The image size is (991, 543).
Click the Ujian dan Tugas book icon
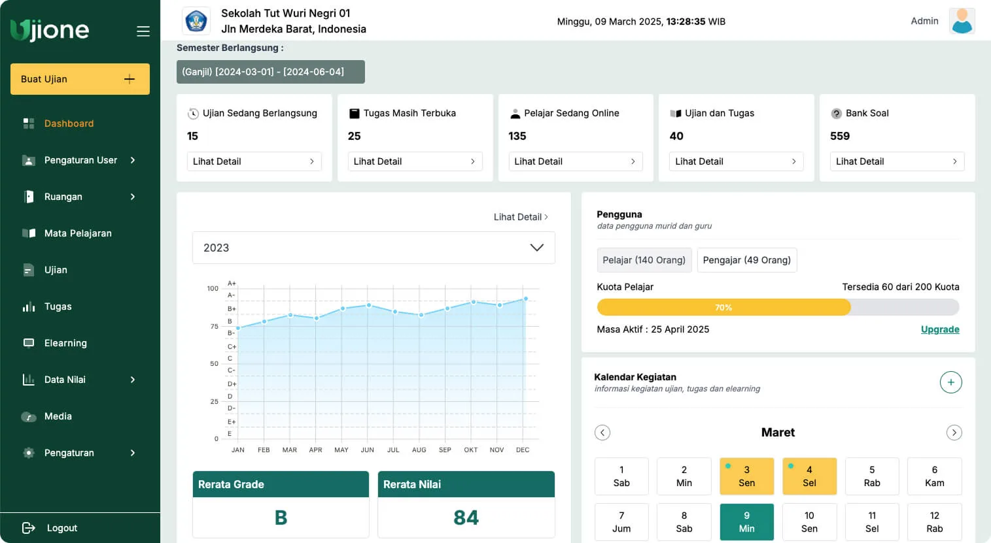tap(676, 114)
